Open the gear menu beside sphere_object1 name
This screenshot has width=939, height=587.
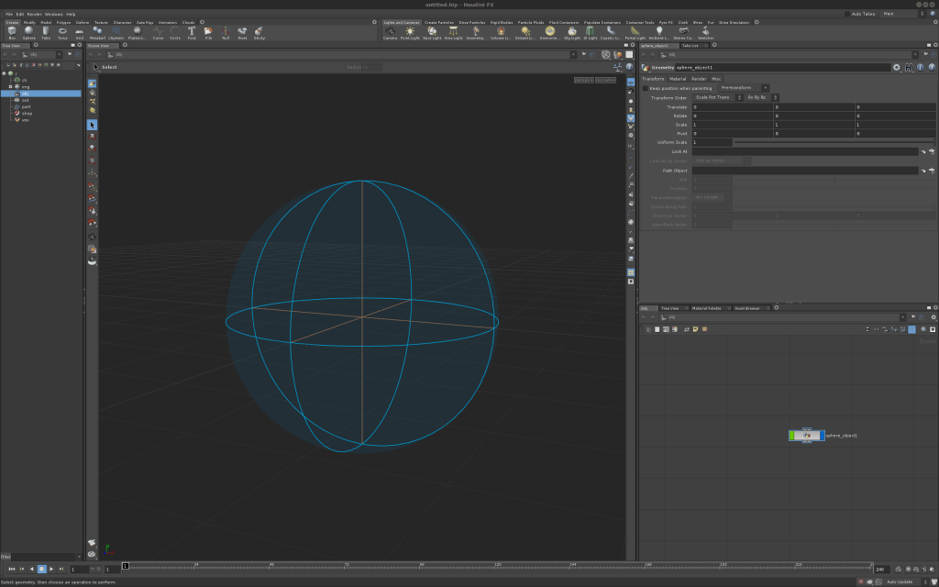tap(897, 68)
